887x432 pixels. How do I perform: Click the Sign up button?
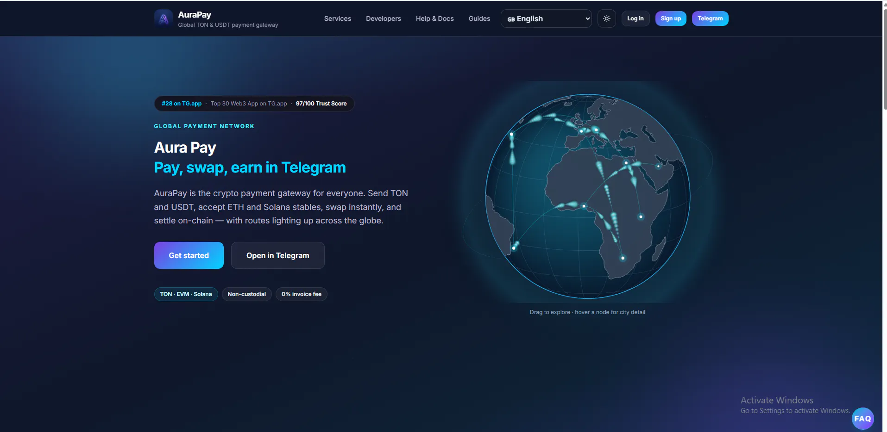[x=671, y=19]
